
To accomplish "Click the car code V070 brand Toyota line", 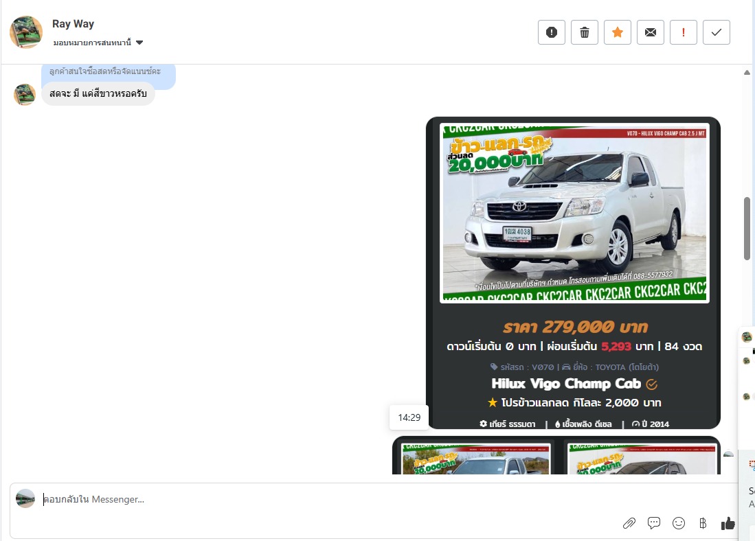I will click(574, 367).
